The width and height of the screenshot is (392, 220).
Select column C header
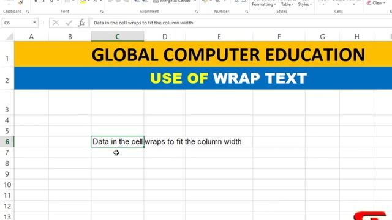118,37
